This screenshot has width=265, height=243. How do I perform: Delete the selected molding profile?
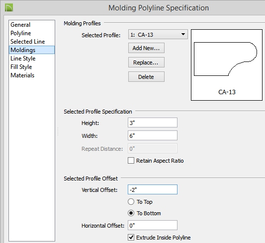(x=146, y=77)
